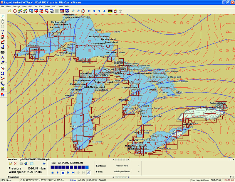Click the 3D view toolbar button

click(62, 11)
